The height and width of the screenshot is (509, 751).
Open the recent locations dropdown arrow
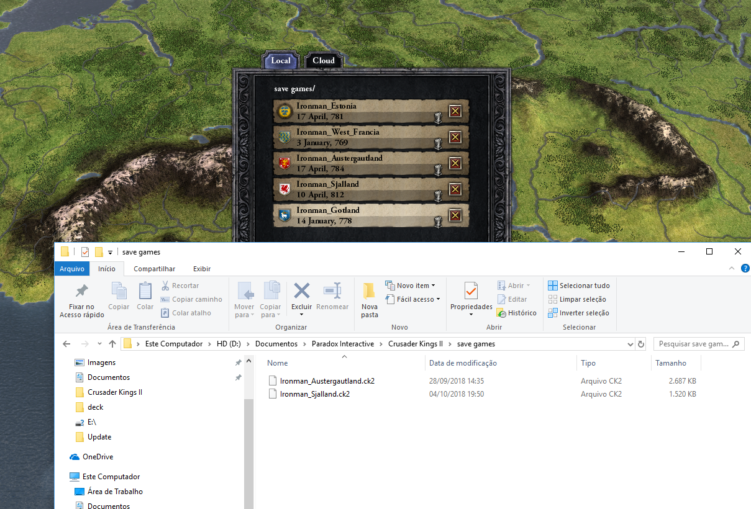tap(101, 344)
